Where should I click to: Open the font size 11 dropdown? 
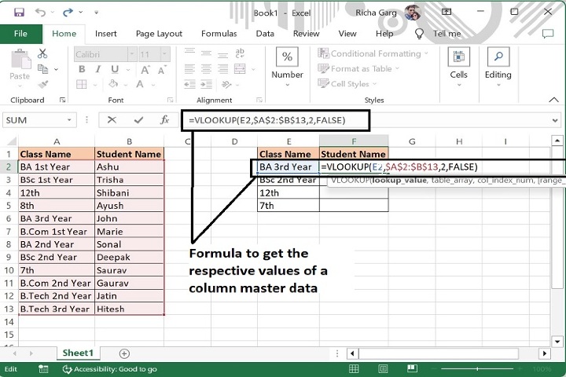(164, 54)
